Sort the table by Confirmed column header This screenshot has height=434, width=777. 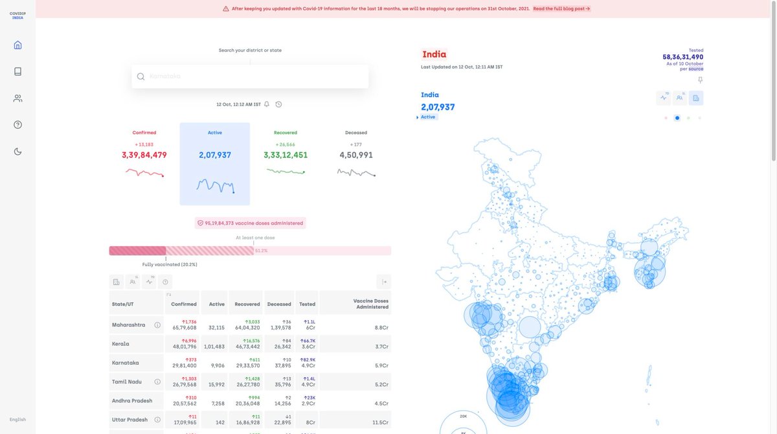coord(183,303)
